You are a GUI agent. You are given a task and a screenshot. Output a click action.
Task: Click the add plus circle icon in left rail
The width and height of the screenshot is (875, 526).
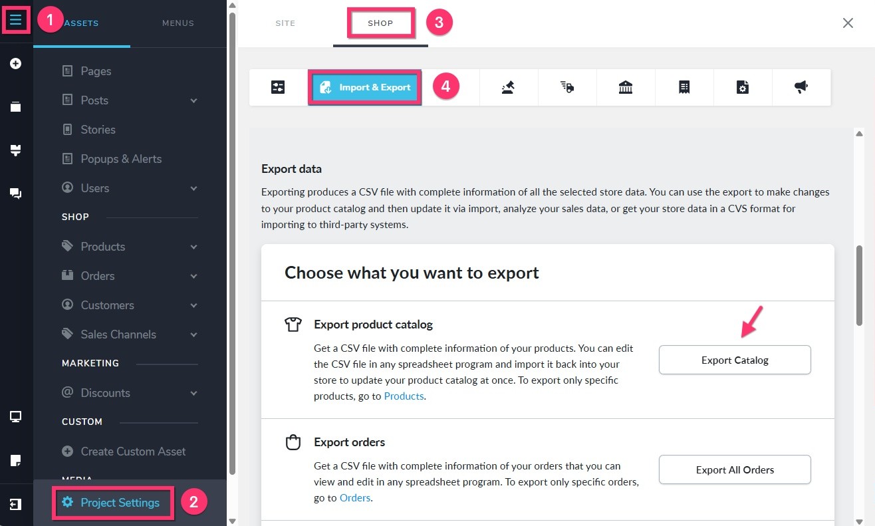click(16, 64)
